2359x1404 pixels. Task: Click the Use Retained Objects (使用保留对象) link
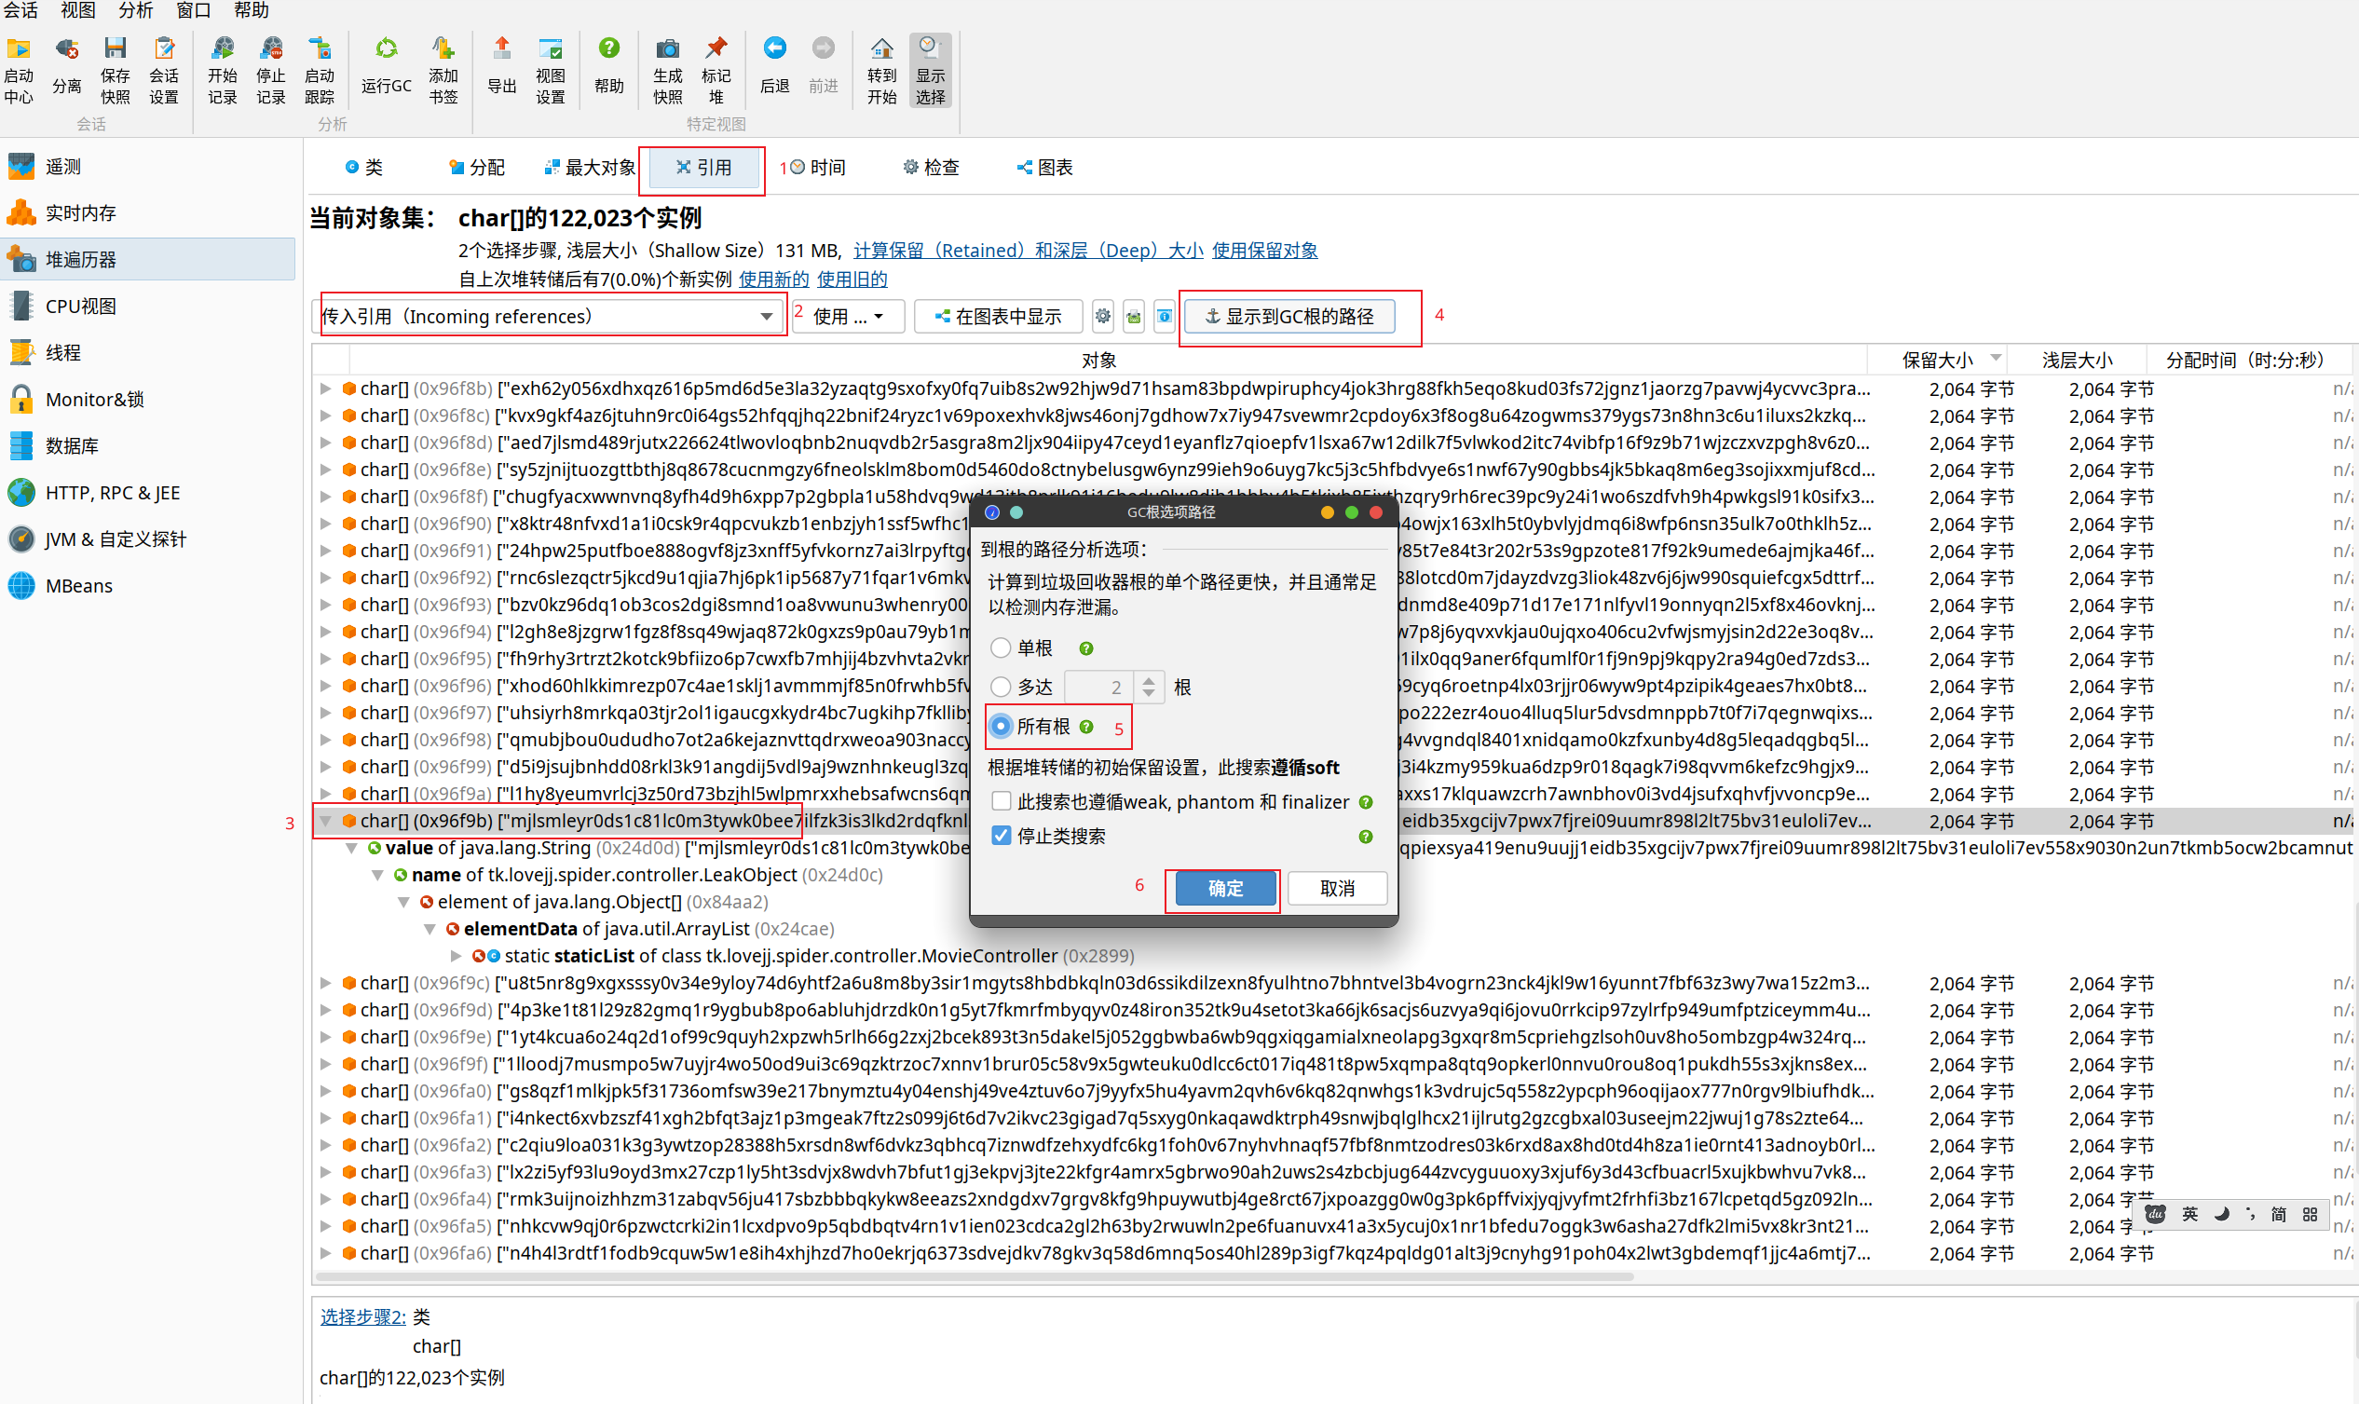[x=1264, y=250]
